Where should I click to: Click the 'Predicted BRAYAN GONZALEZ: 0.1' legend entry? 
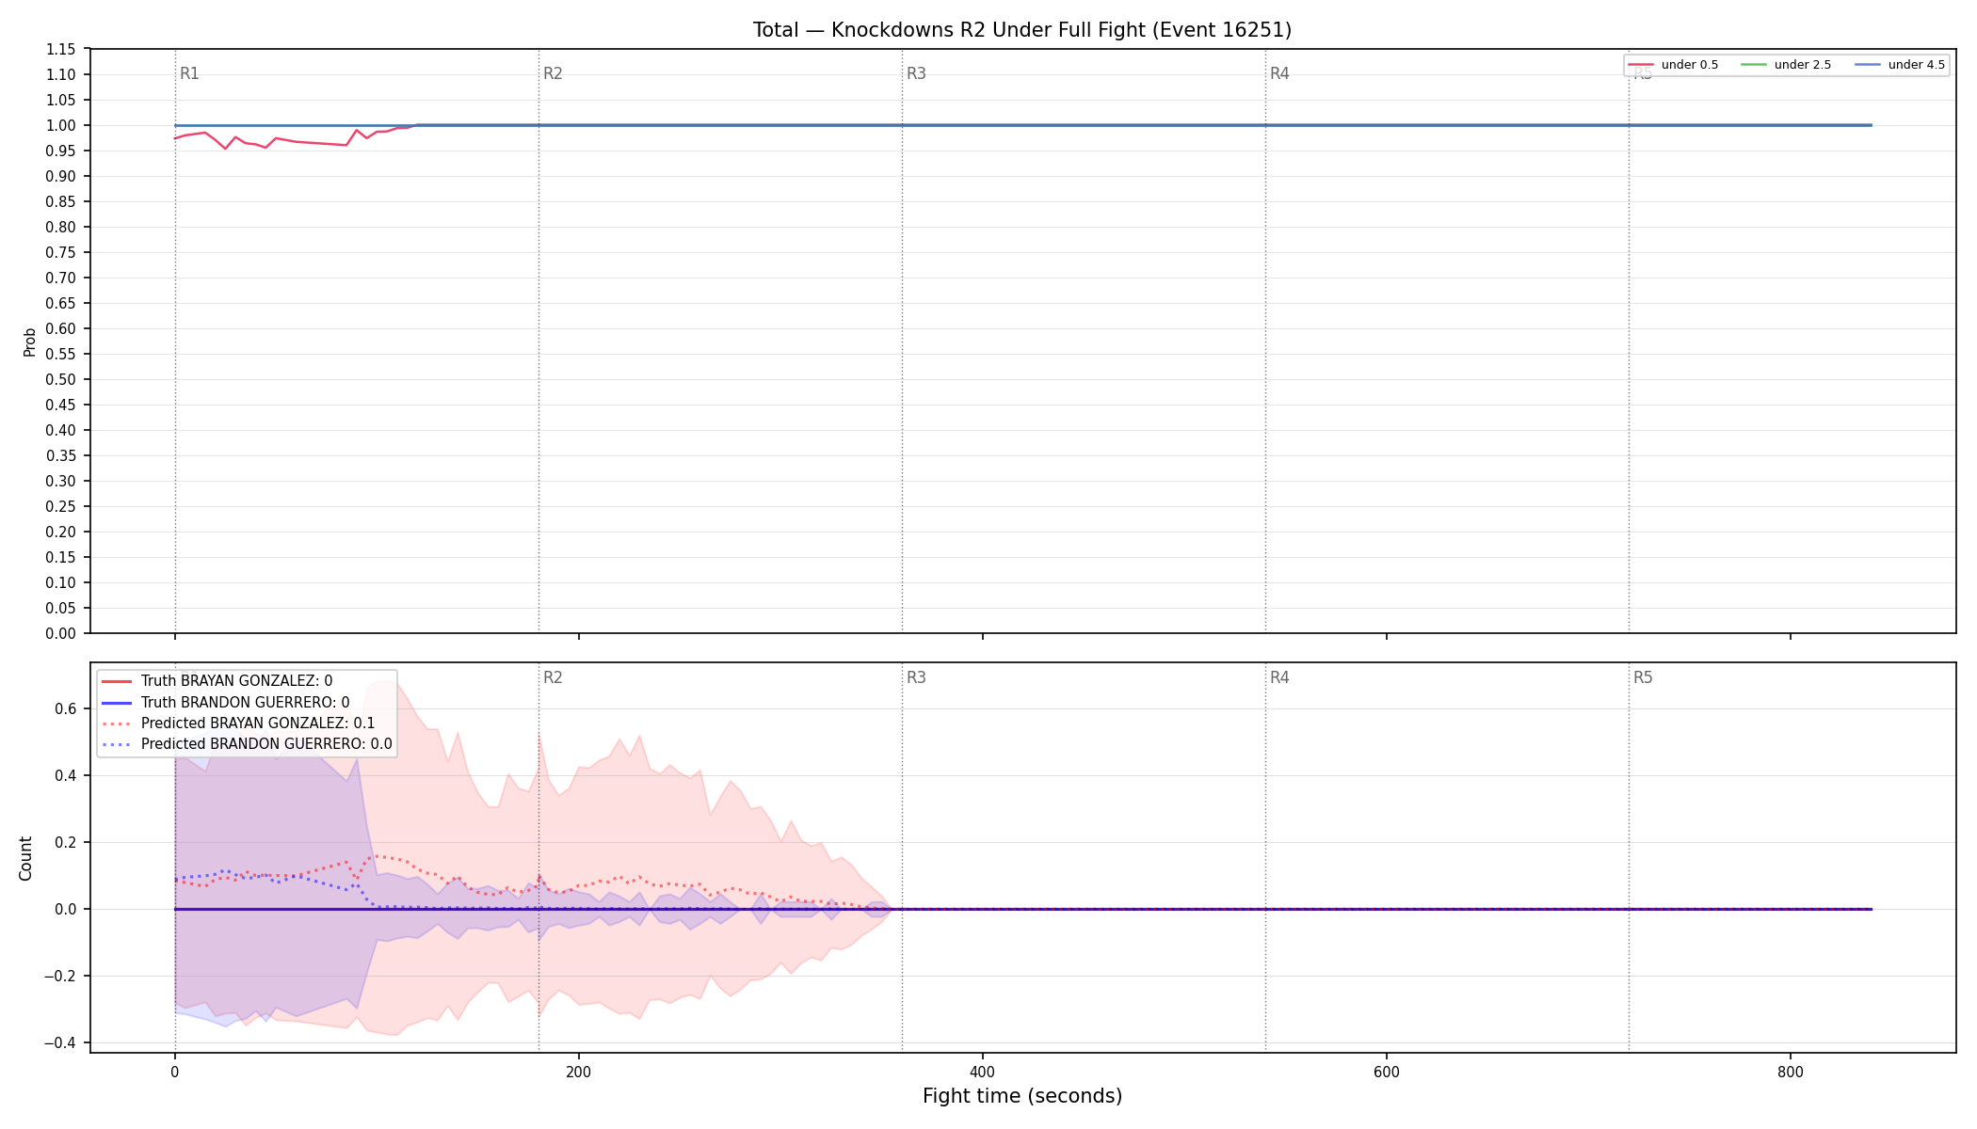tap(237, 724)
